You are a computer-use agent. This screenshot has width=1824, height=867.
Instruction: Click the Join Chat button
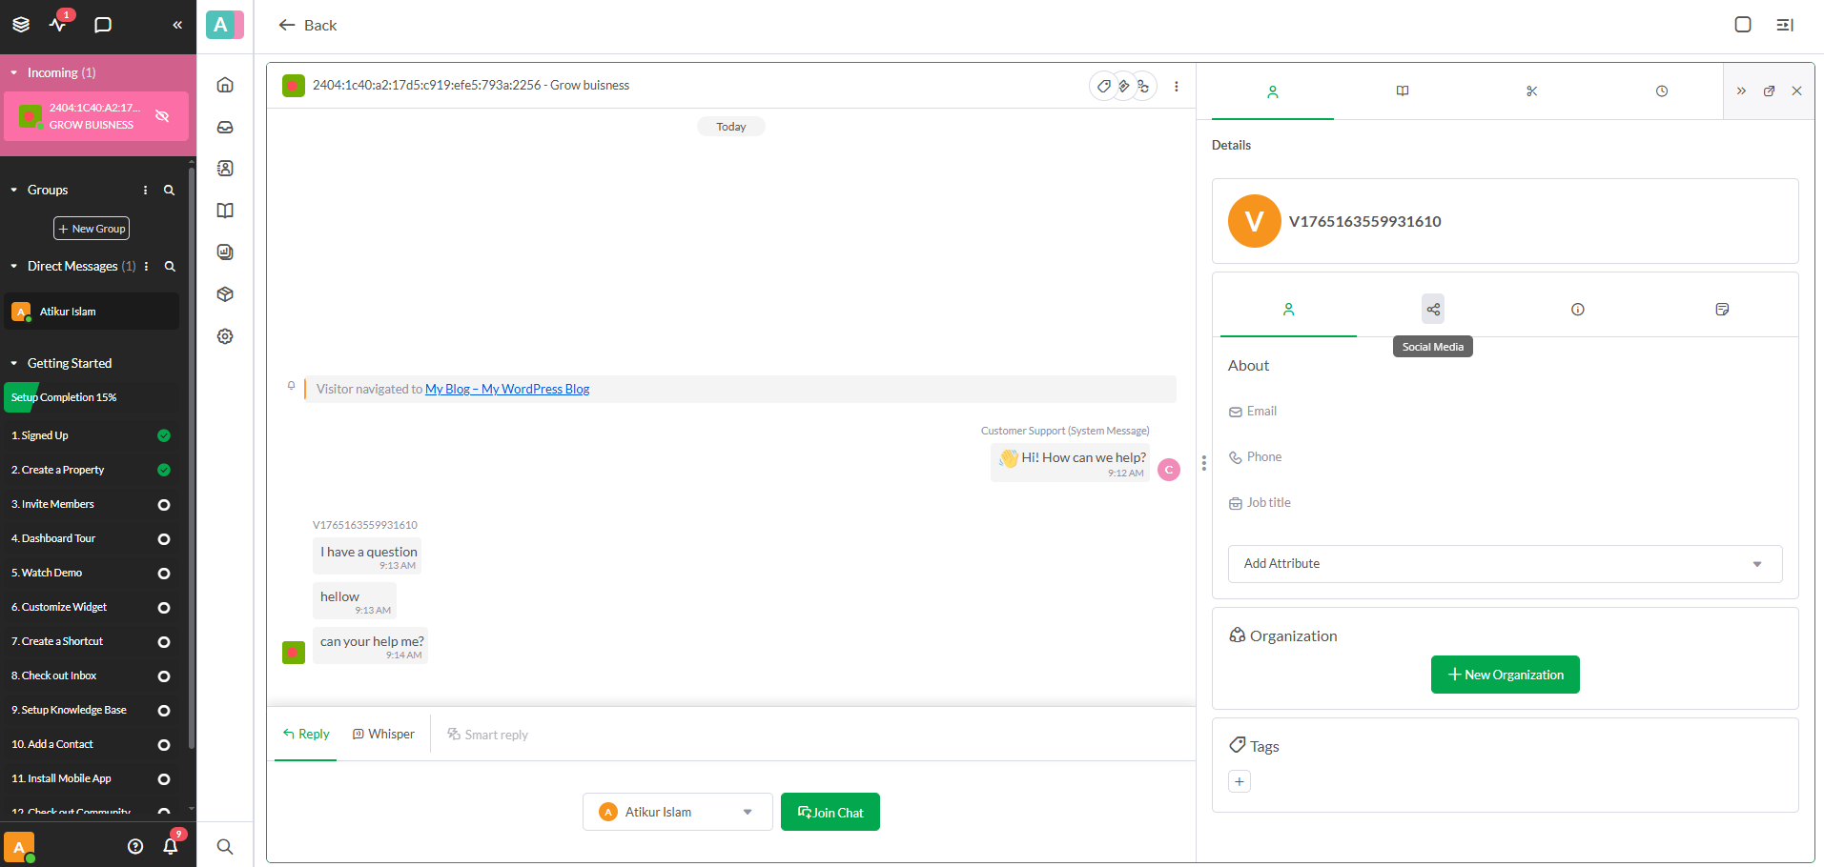pos(830,812)
